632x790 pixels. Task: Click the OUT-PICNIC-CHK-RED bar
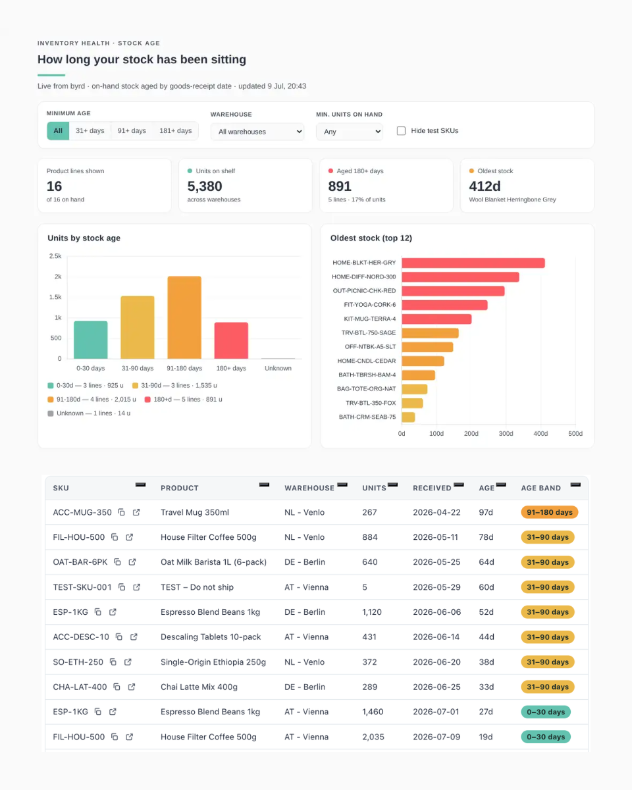[453, 291]
